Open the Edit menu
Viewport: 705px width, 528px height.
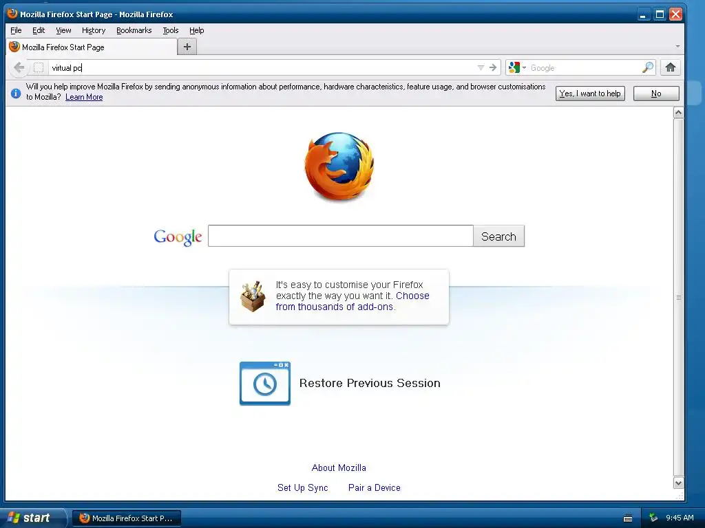tap(39, 30)
